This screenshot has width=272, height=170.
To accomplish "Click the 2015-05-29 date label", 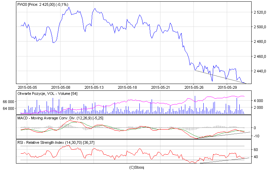I will coord(227,87).
